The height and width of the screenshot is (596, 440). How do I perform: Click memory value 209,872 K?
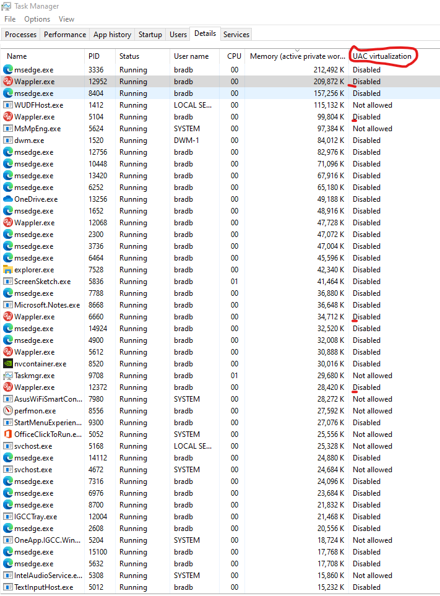point(329,81)
